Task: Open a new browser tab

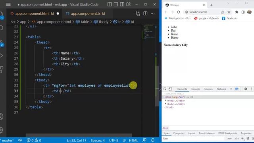Action: tap(211, 5)
